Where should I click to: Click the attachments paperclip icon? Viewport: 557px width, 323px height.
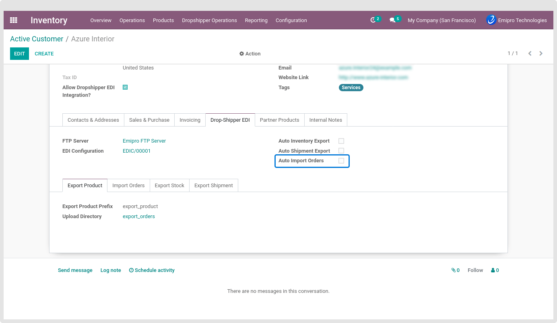click(x=454, y=270)
